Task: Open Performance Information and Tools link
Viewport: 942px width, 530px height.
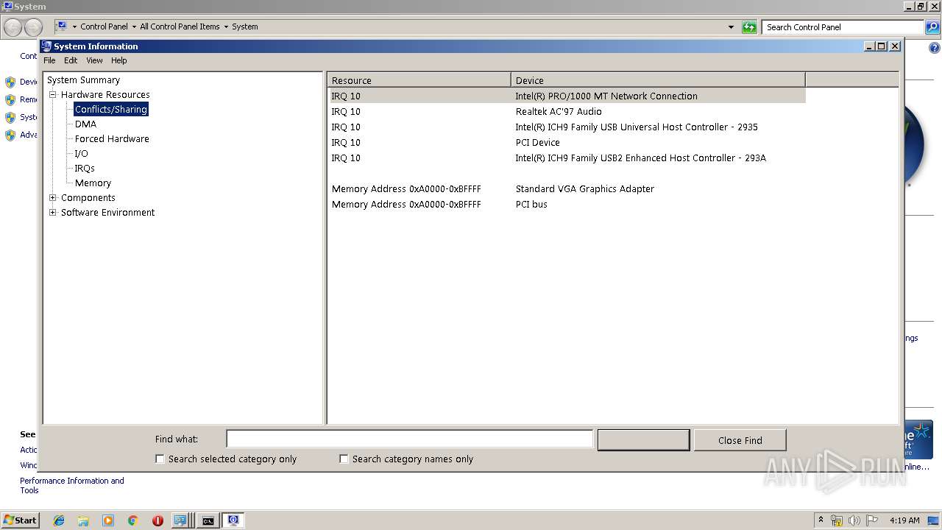Action: [72, 485]
